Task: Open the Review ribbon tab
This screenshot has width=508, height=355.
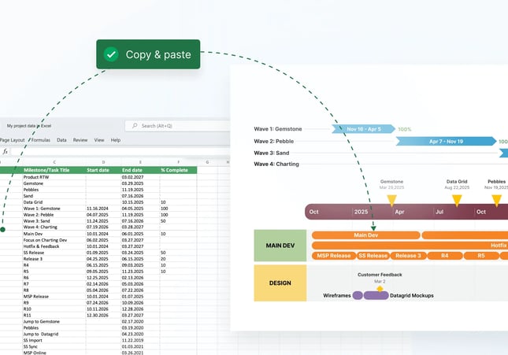Action: click(x=80, y=140)
